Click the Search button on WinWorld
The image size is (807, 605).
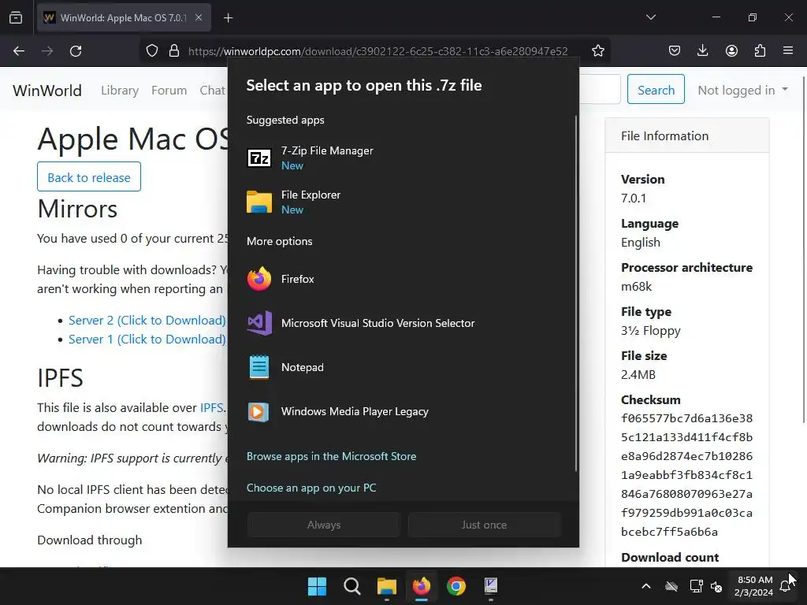(656, 90)
